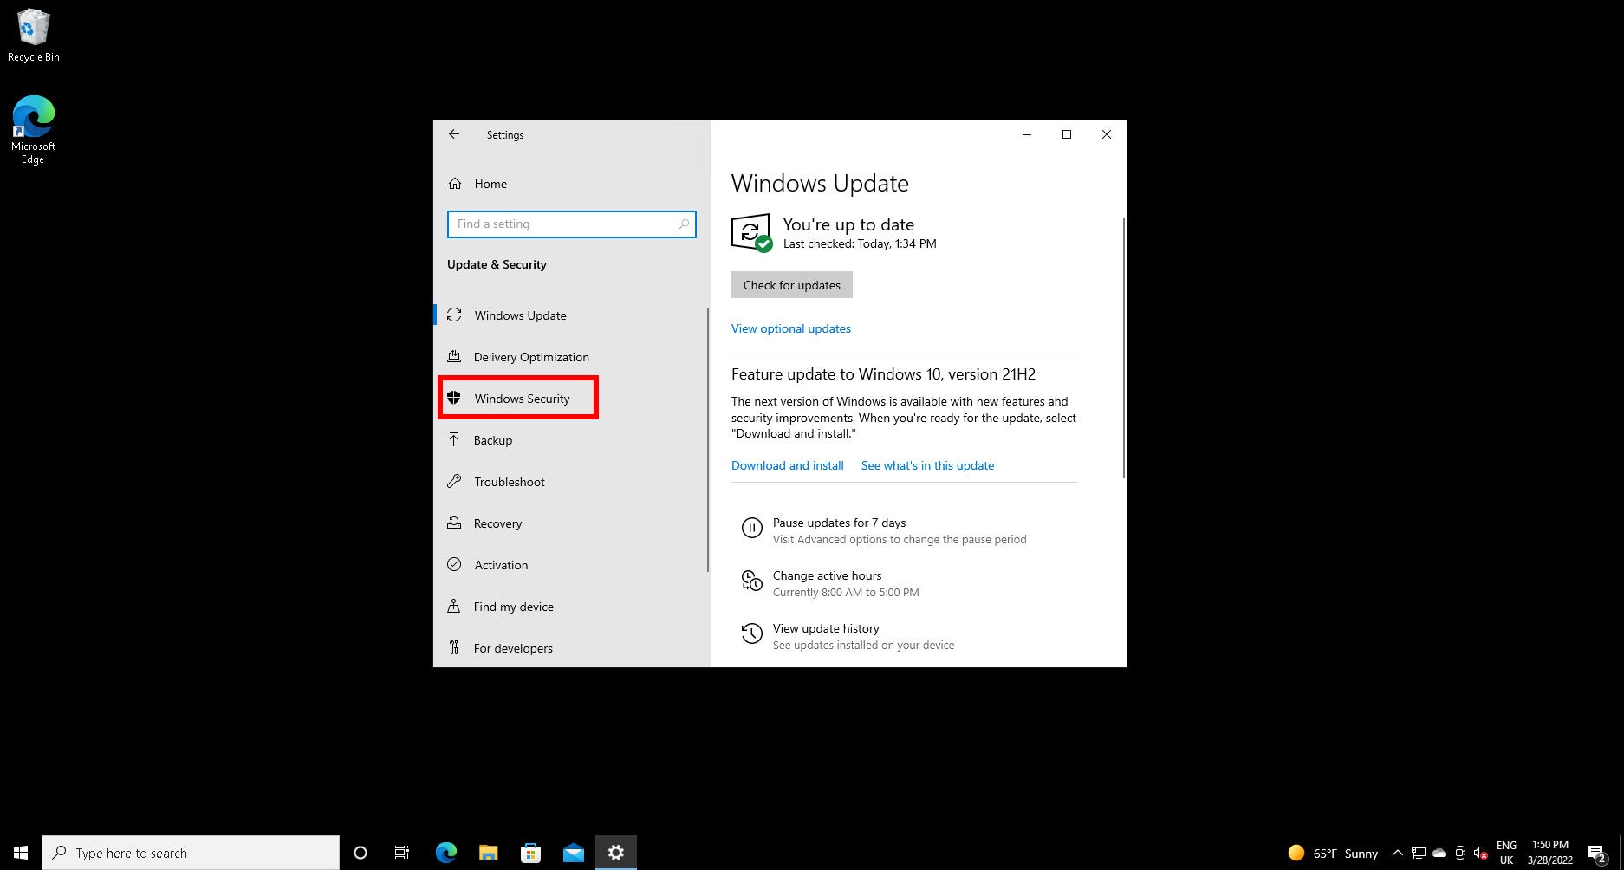Click the View update history icon

click(x=751, y=633)
